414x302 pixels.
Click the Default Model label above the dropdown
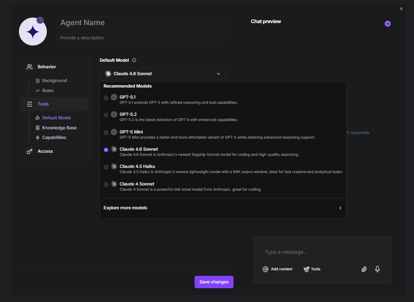click(114, 60)
